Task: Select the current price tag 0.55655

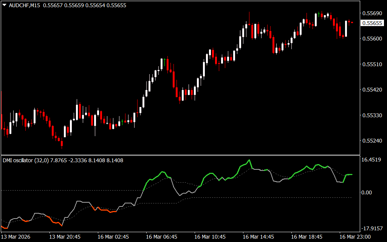Action: point(372,23)
